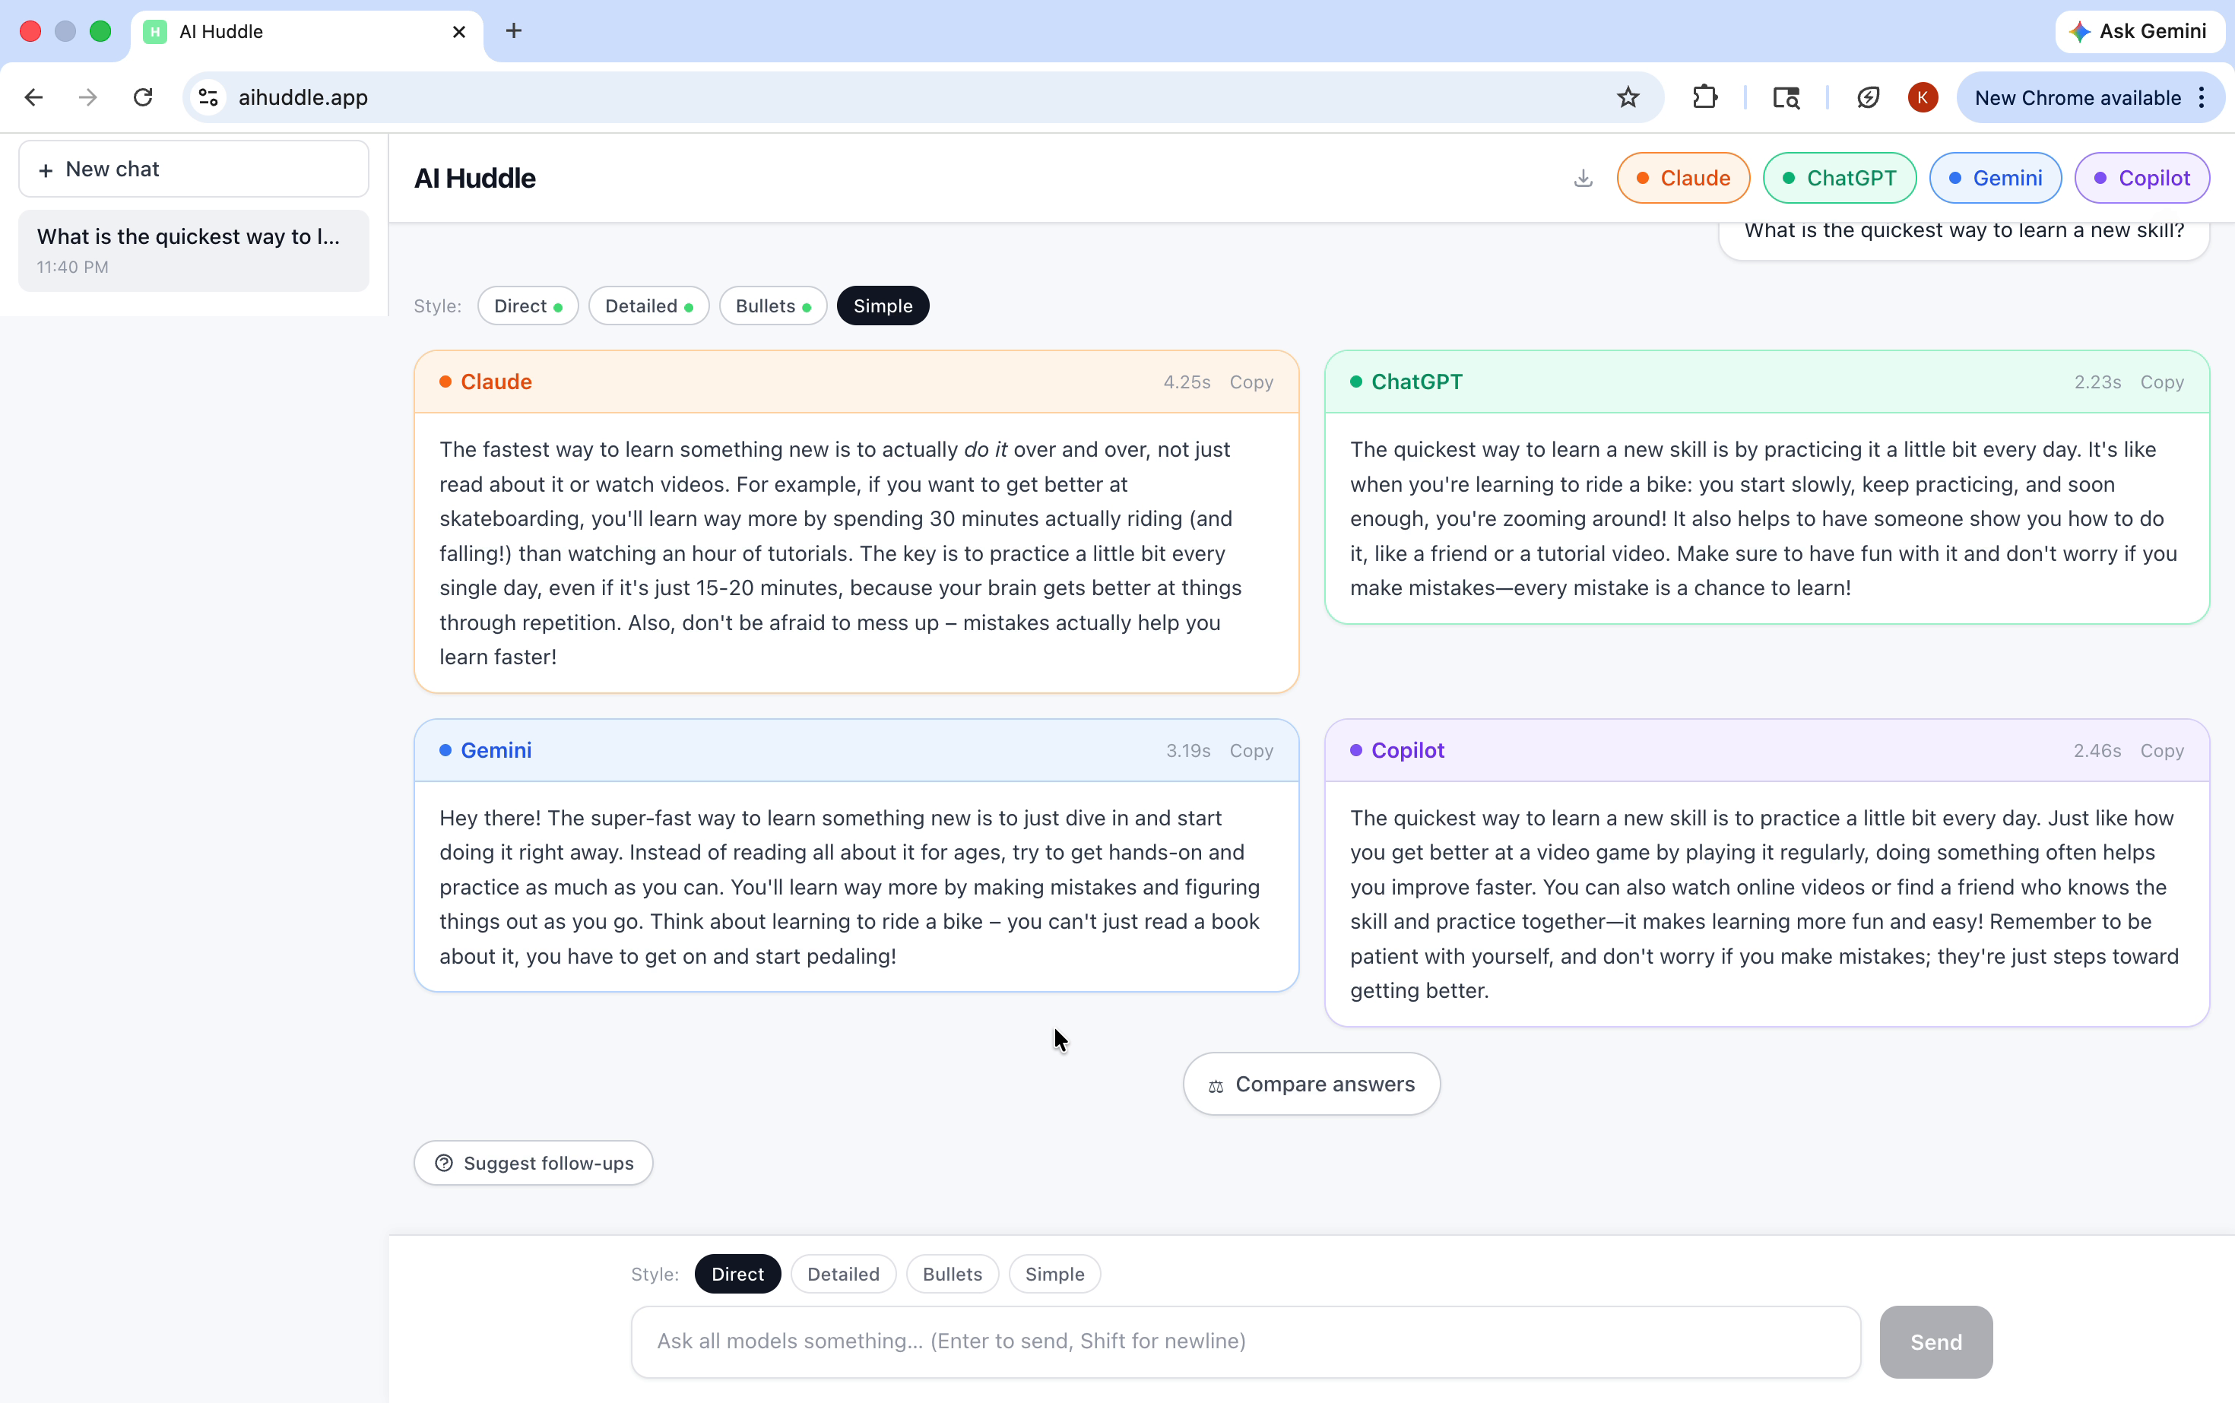This screenshot has width=2235, height=1403.
Task: Open the Chrome extensions puzzle icon
Action: coord(1705,97)
